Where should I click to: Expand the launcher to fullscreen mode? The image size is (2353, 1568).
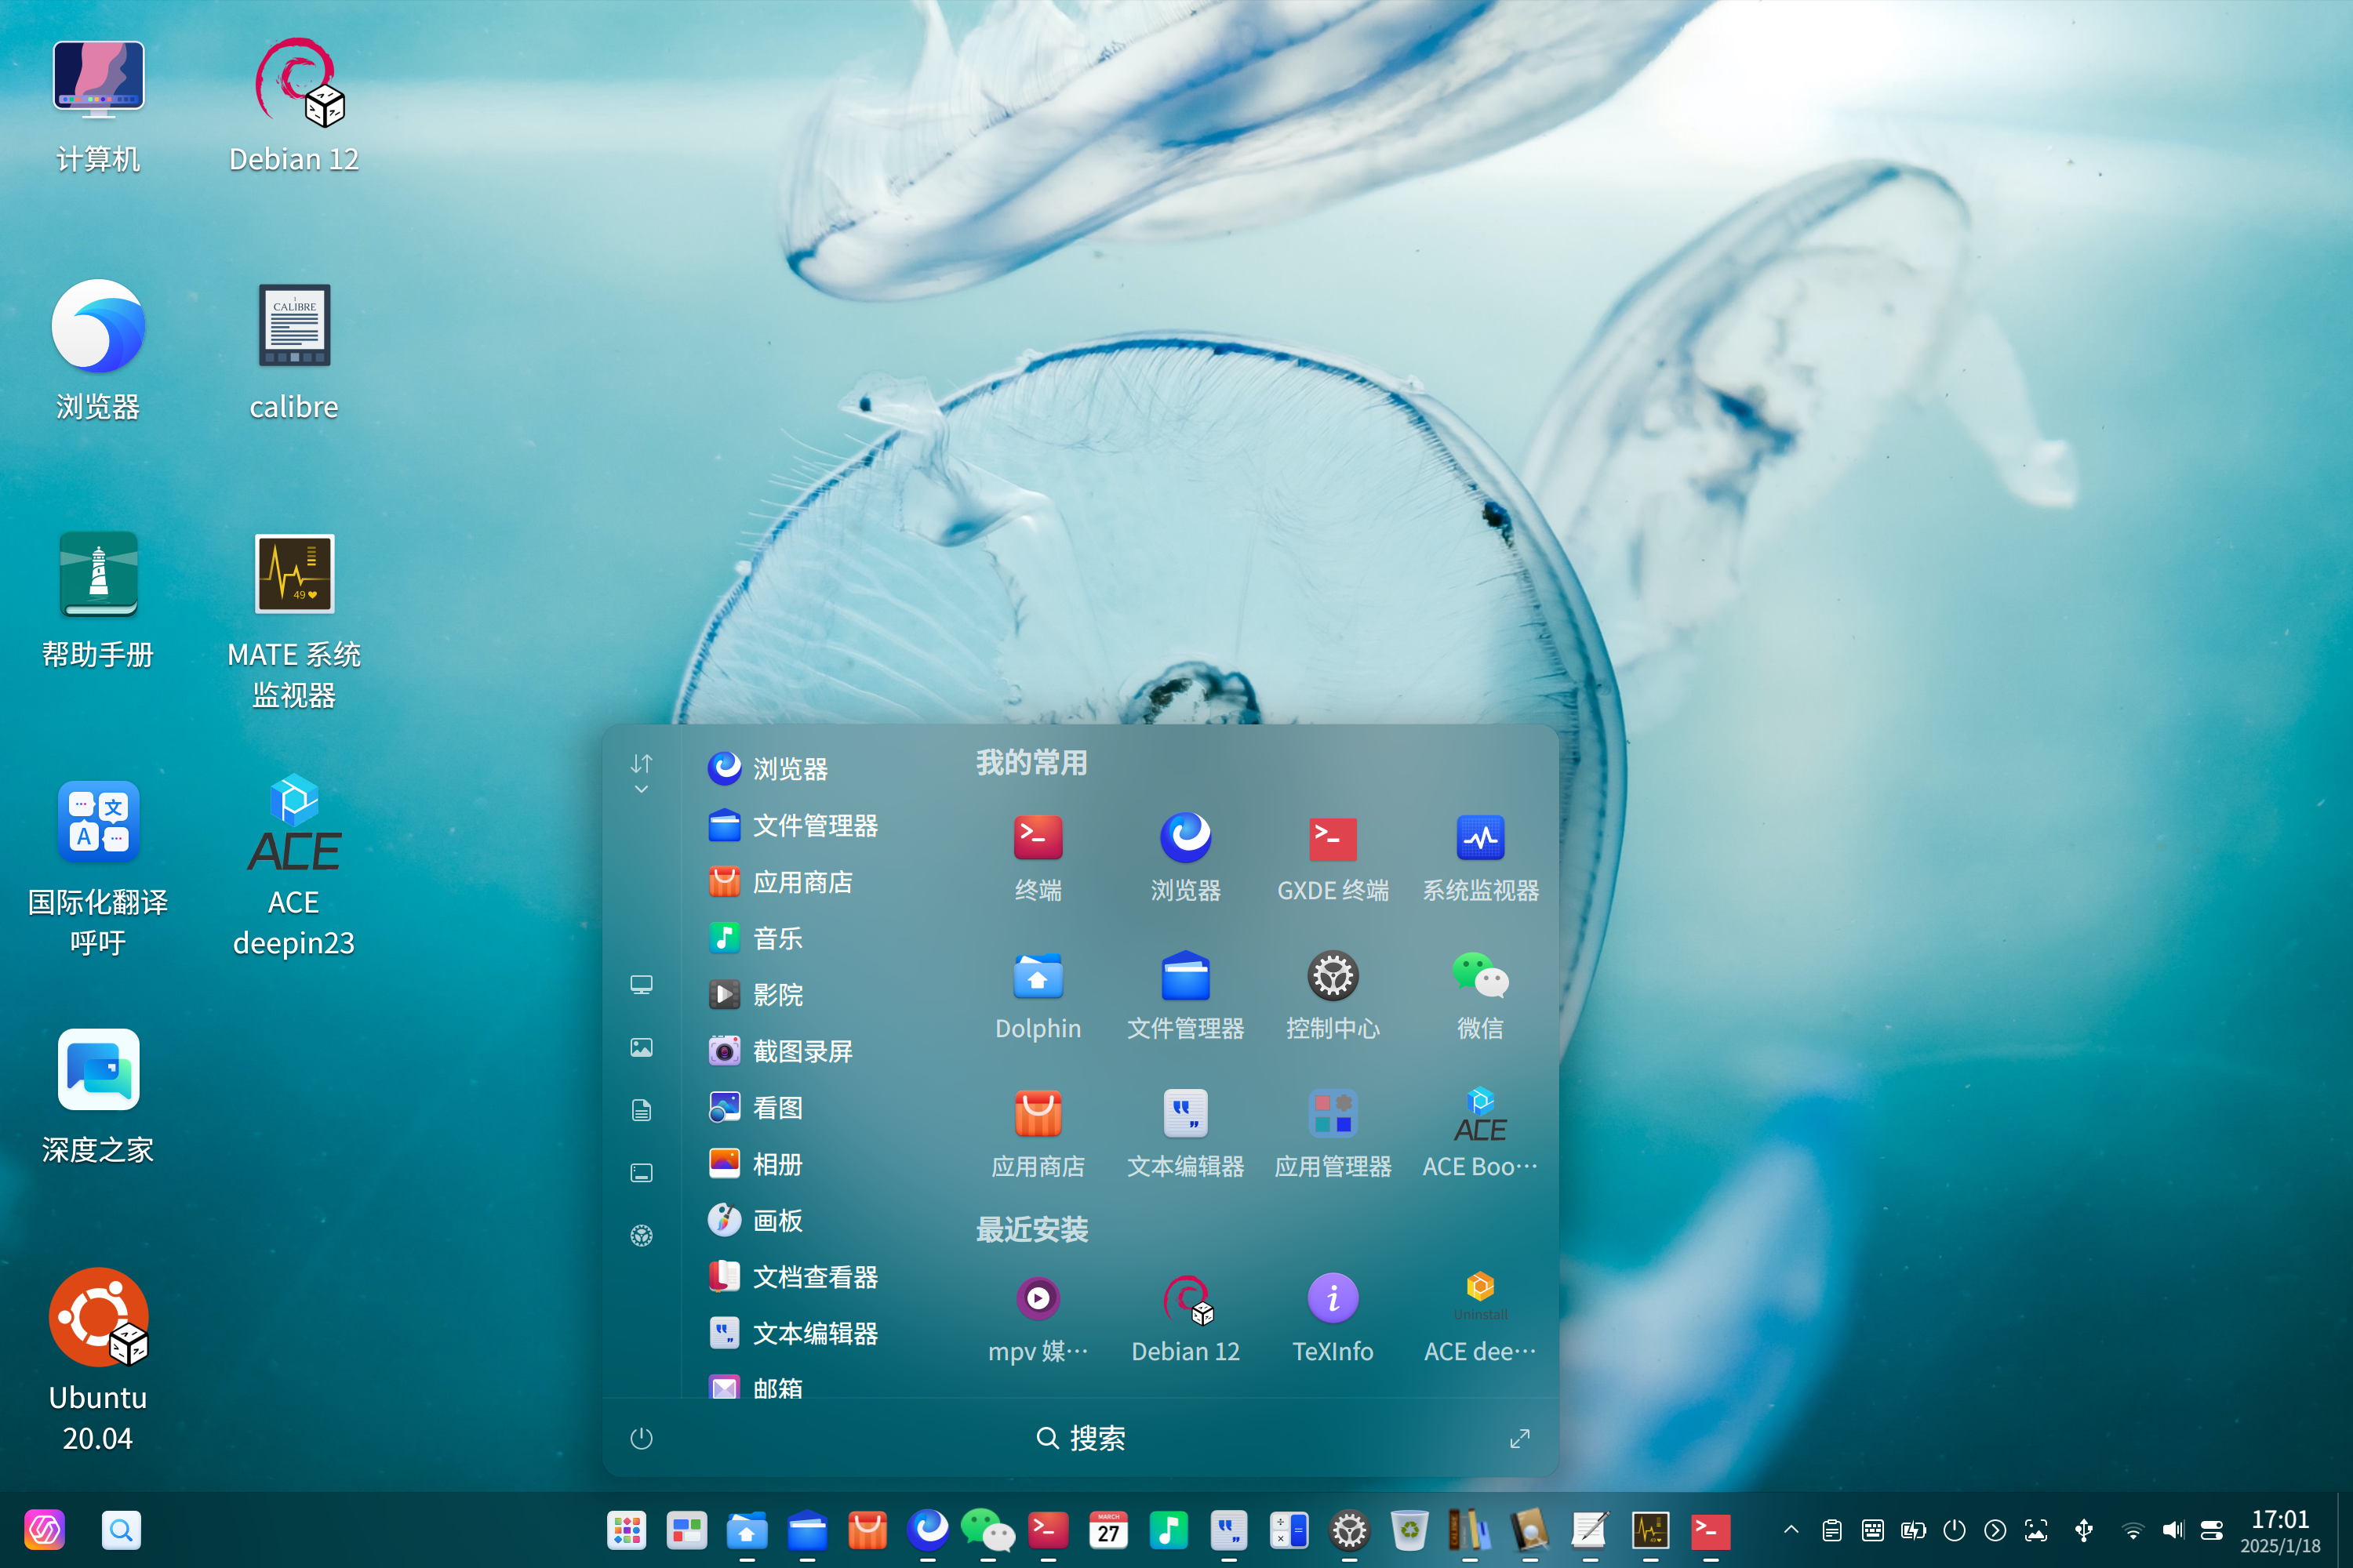pyautogui.click(x=1520, y=1438)
